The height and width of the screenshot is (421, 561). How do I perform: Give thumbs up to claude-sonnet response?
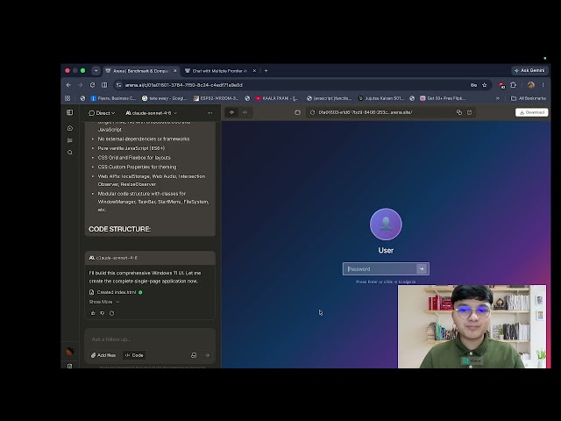[93, 313]
